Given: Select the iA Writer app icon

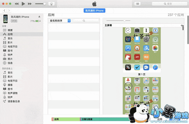Looking at the screenshot, I should click(x=146, y=30).
